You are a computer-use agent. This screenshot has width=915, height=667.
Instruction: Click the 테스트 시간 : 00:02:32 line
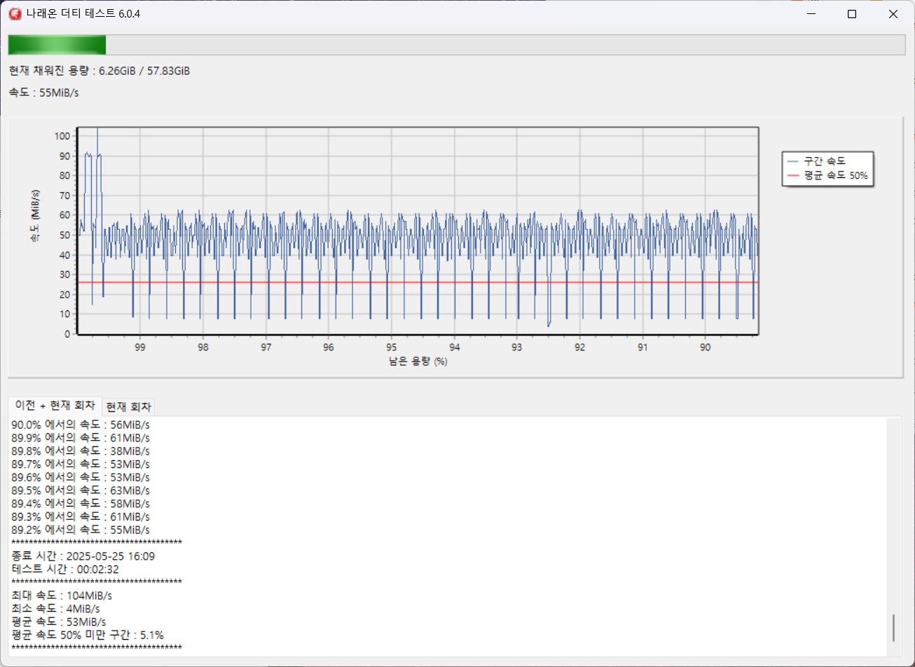click(x=65, y=570)
